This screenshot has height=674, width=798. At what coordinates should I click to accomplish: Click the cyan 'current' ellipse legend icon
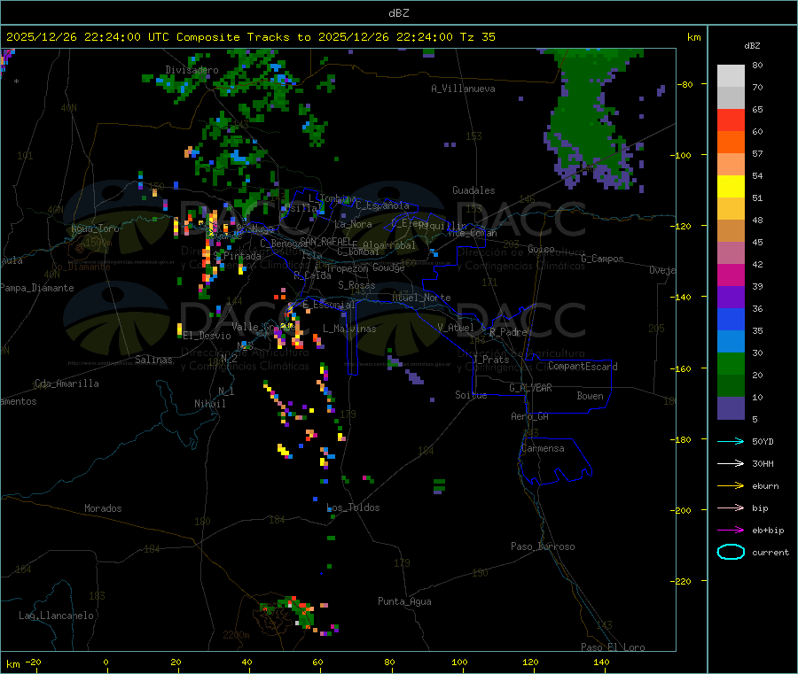click(731, 552)
